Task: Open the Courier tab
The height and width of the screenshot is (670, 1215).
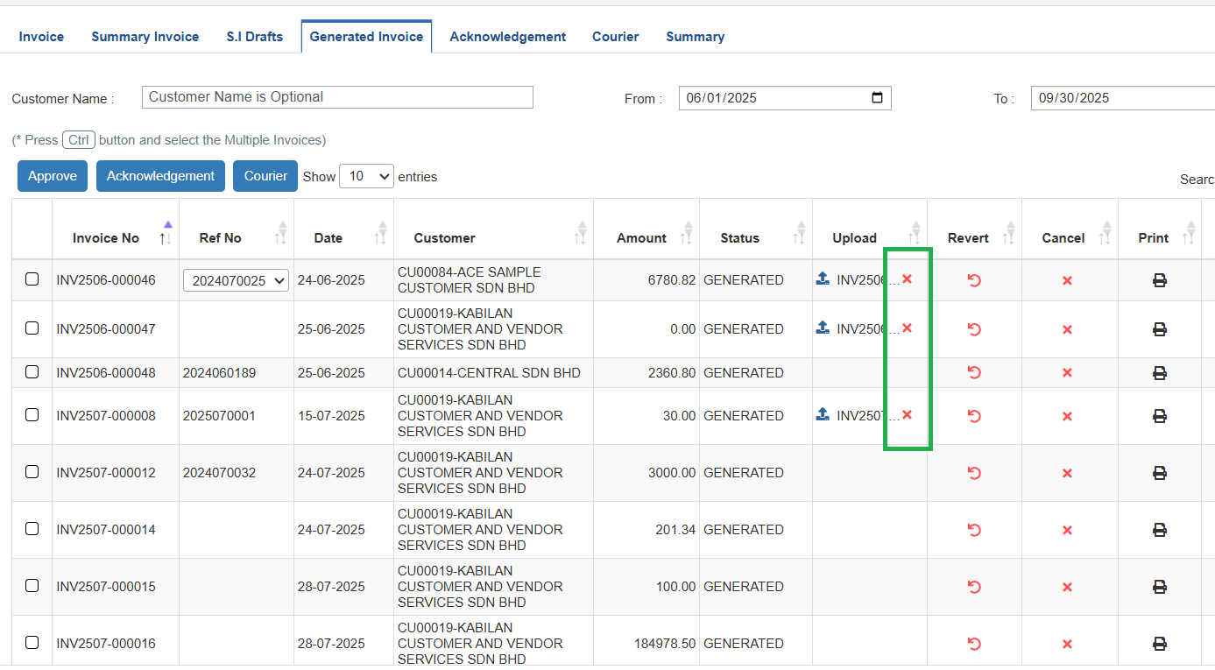Action: tap(616, 37)
